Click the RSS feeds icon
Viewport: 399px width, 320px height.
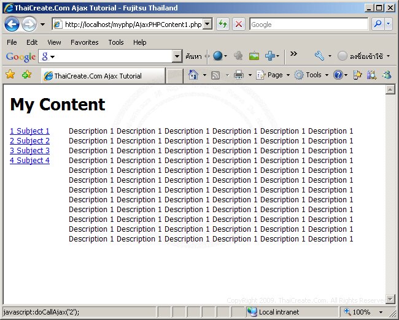(x=215, y=75)
